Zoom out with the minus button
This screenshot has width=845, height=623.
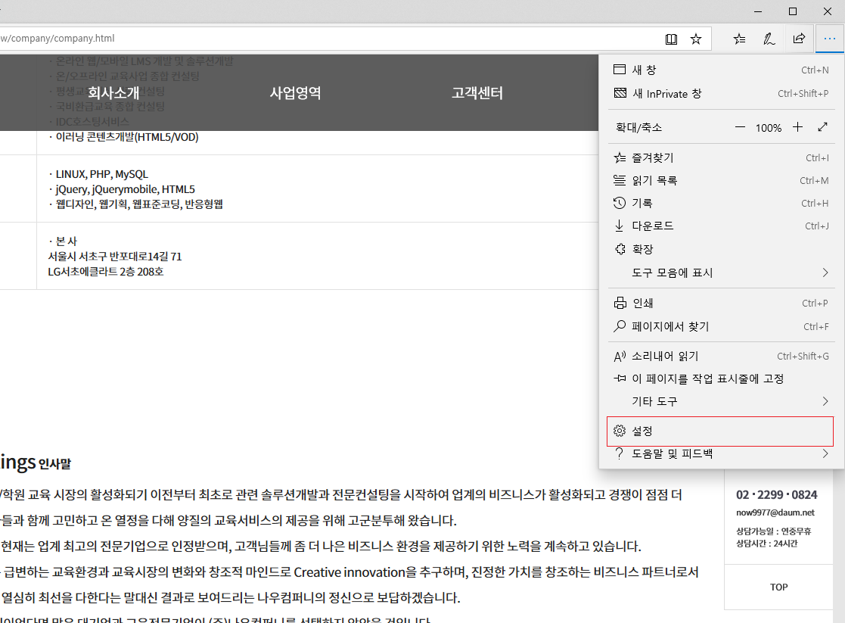coord(740,128)
